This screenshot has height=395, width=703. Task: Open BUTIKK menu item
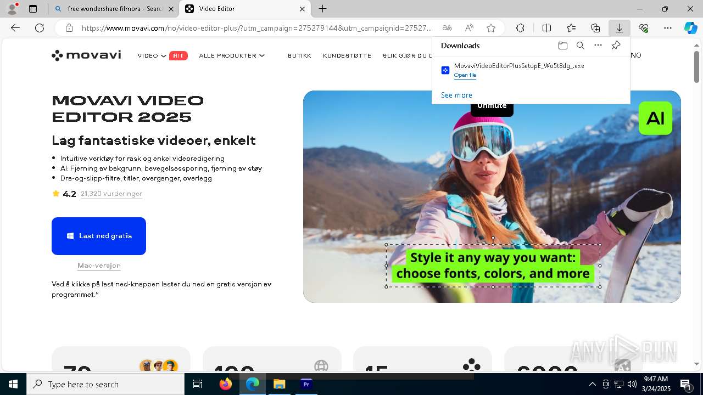[299, 55]
